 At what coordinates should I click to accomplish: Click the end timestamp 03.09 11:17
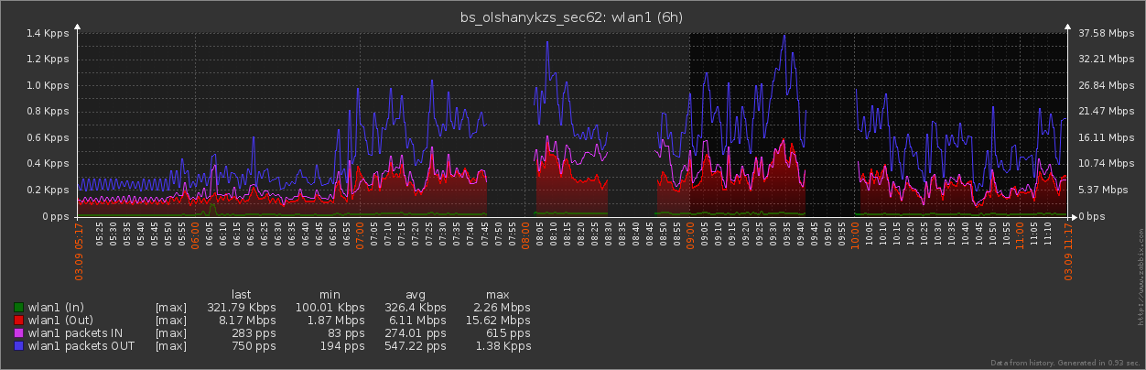click(x=1068, y=253)
